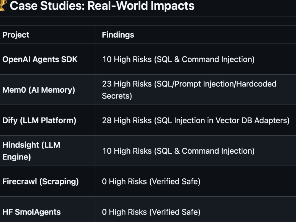
Task: Click Engine) on Hindsight's second line
Action: coord(17,157)
